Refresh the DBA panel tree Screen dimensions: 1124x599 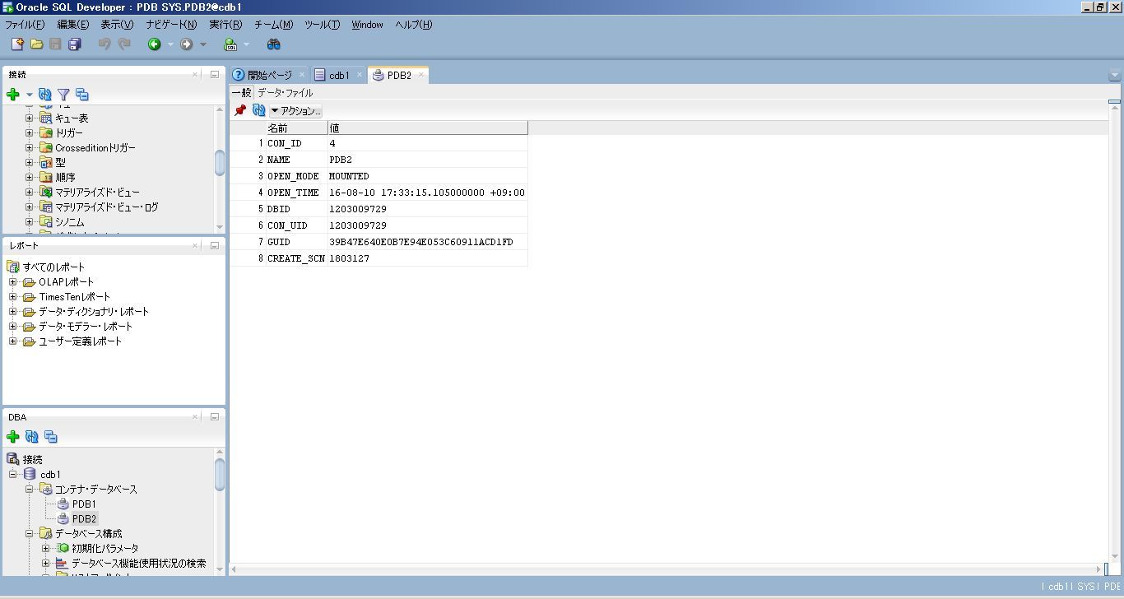click(x=32, y=437)
